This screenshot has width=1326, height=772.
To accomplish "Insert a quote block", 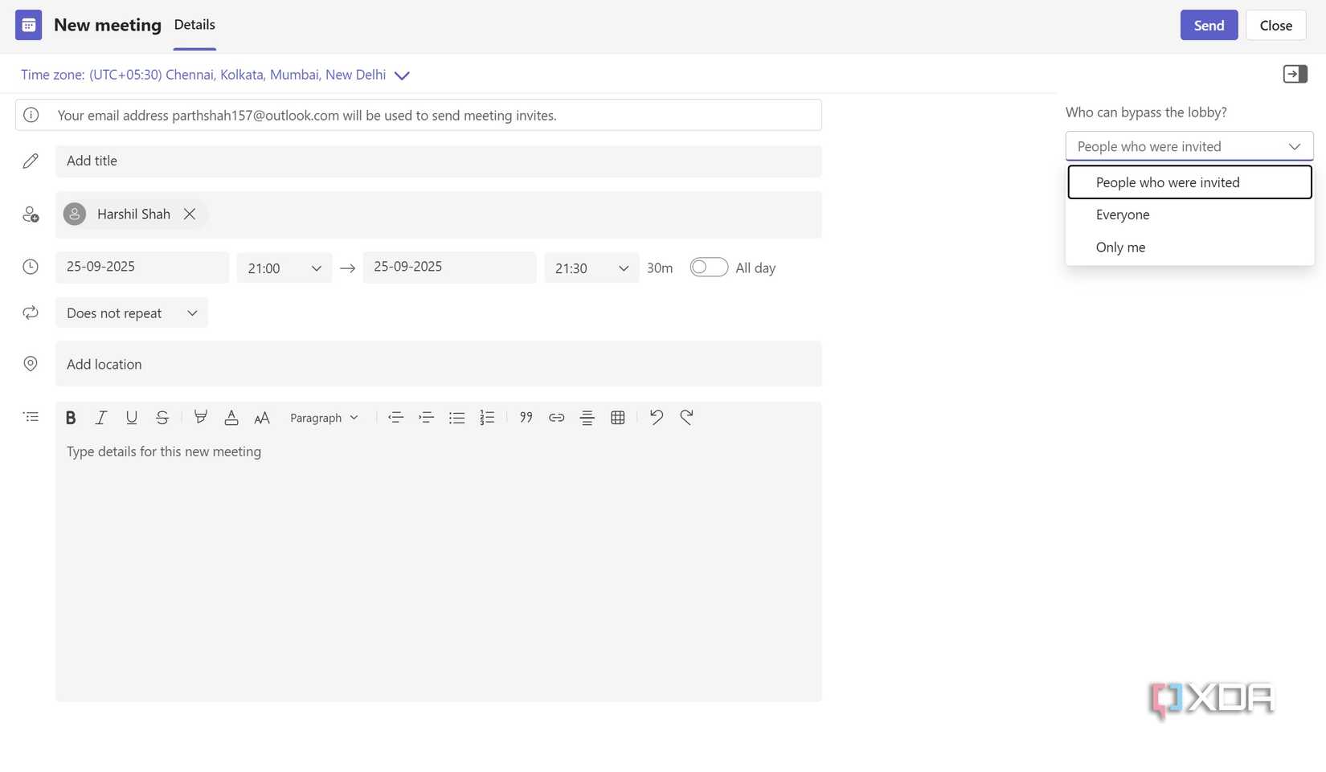I will (x=526, y=418).
